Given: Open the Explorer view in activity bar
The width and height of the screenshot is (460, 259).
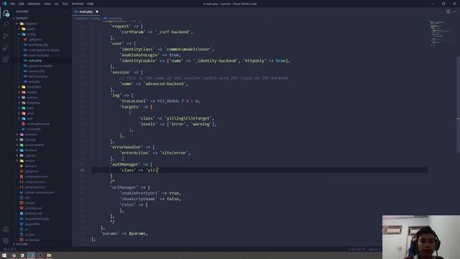Looking at the screenshot, I should 6,13.
